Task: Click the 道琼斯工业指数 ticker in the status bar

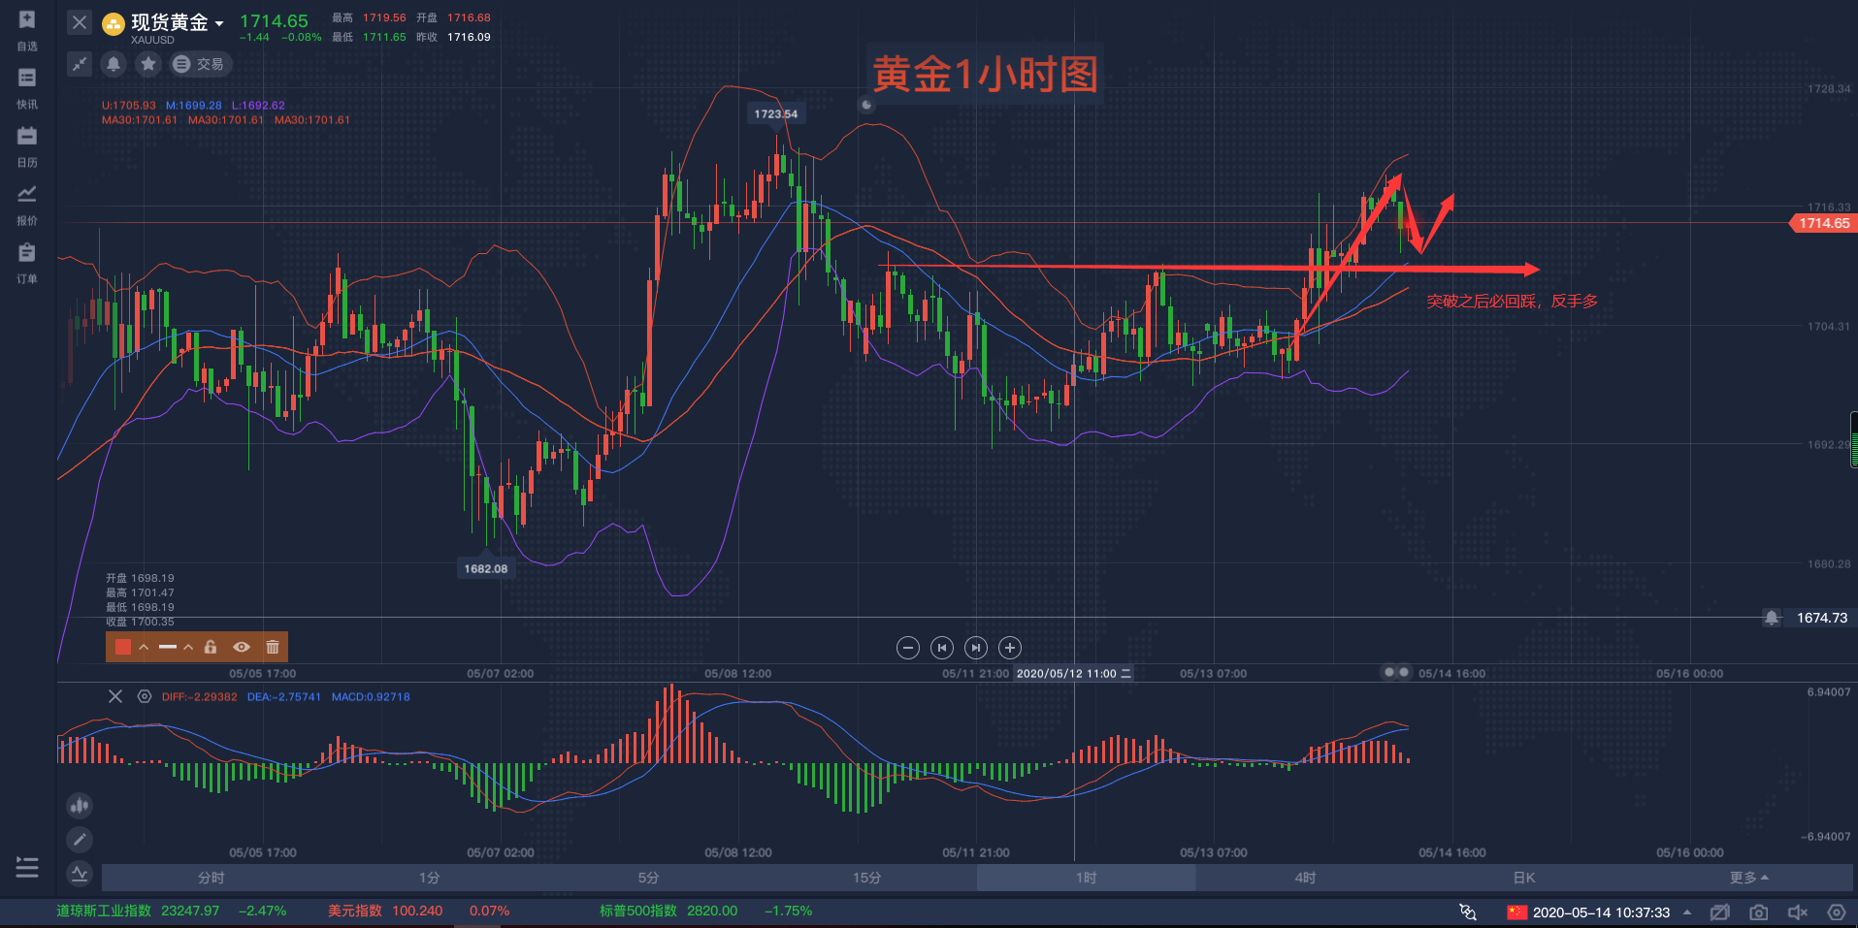Action: [x=171, y=912]
